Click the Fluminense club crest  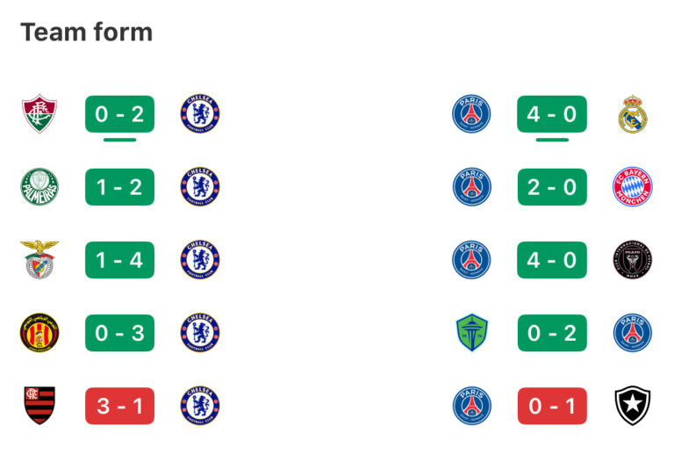tap(39, 114)
